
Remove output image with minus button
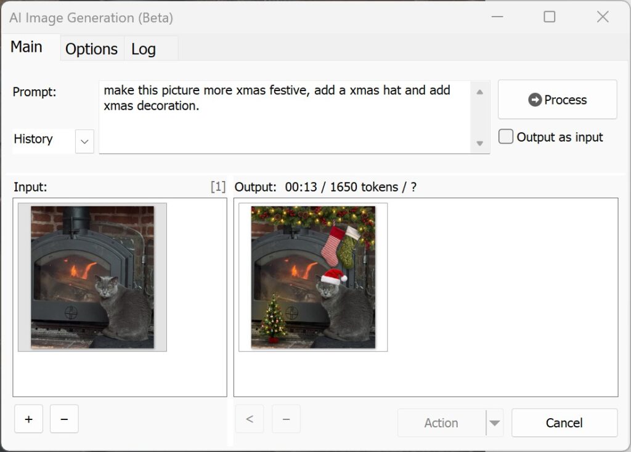(286, 419)
